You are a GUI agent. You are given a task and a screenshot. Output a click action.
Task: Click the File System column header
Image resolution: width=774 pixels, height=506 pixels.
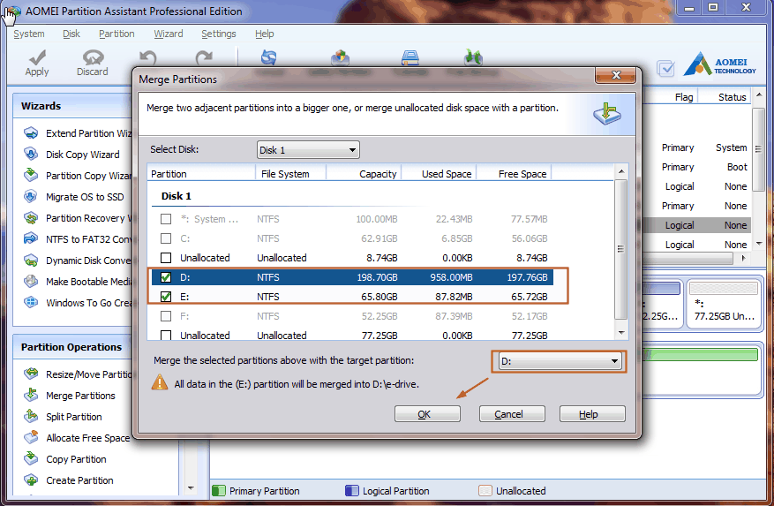tap(290, 174)
